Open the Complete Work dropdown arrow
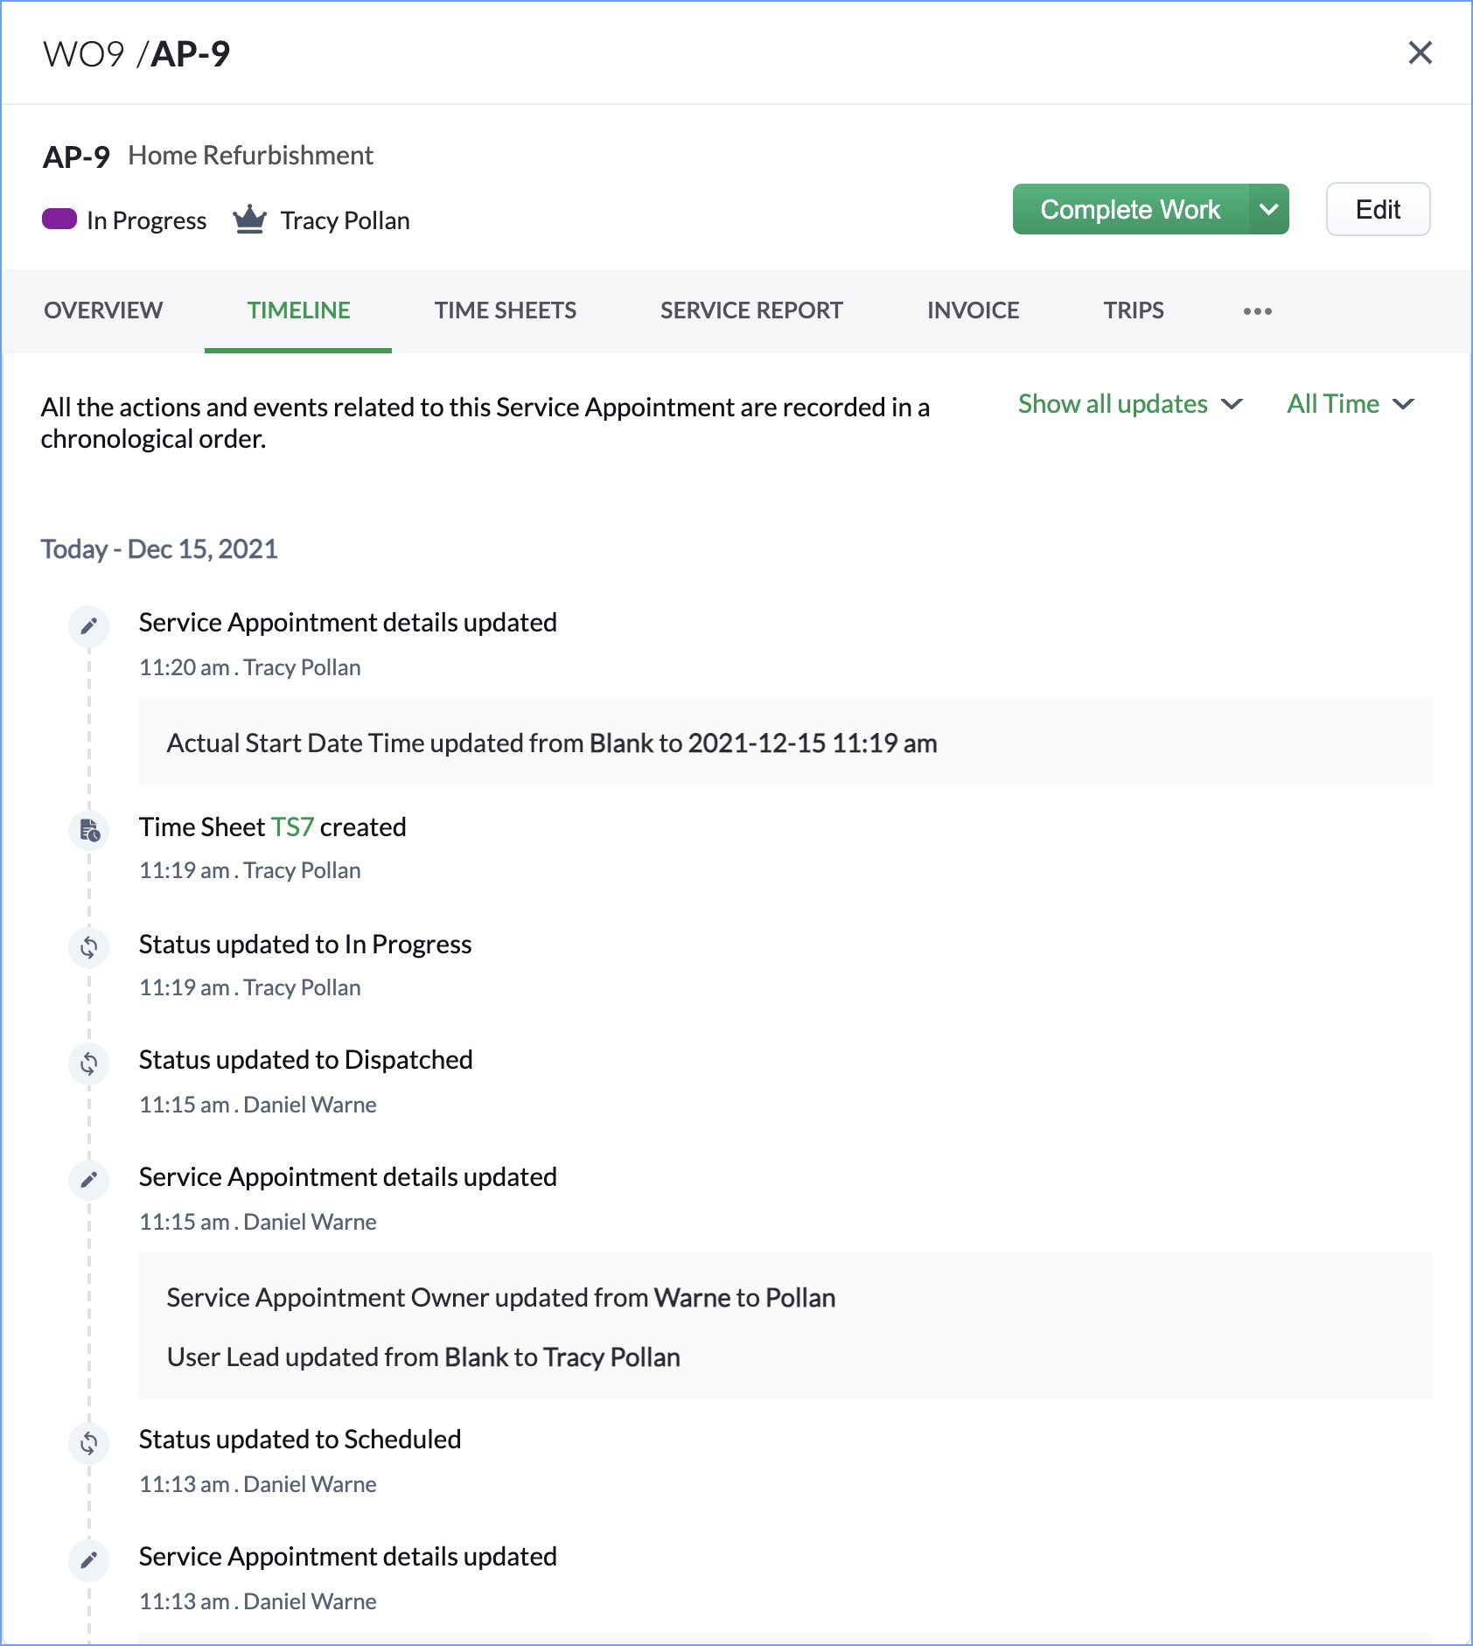 click(1268, 210)
